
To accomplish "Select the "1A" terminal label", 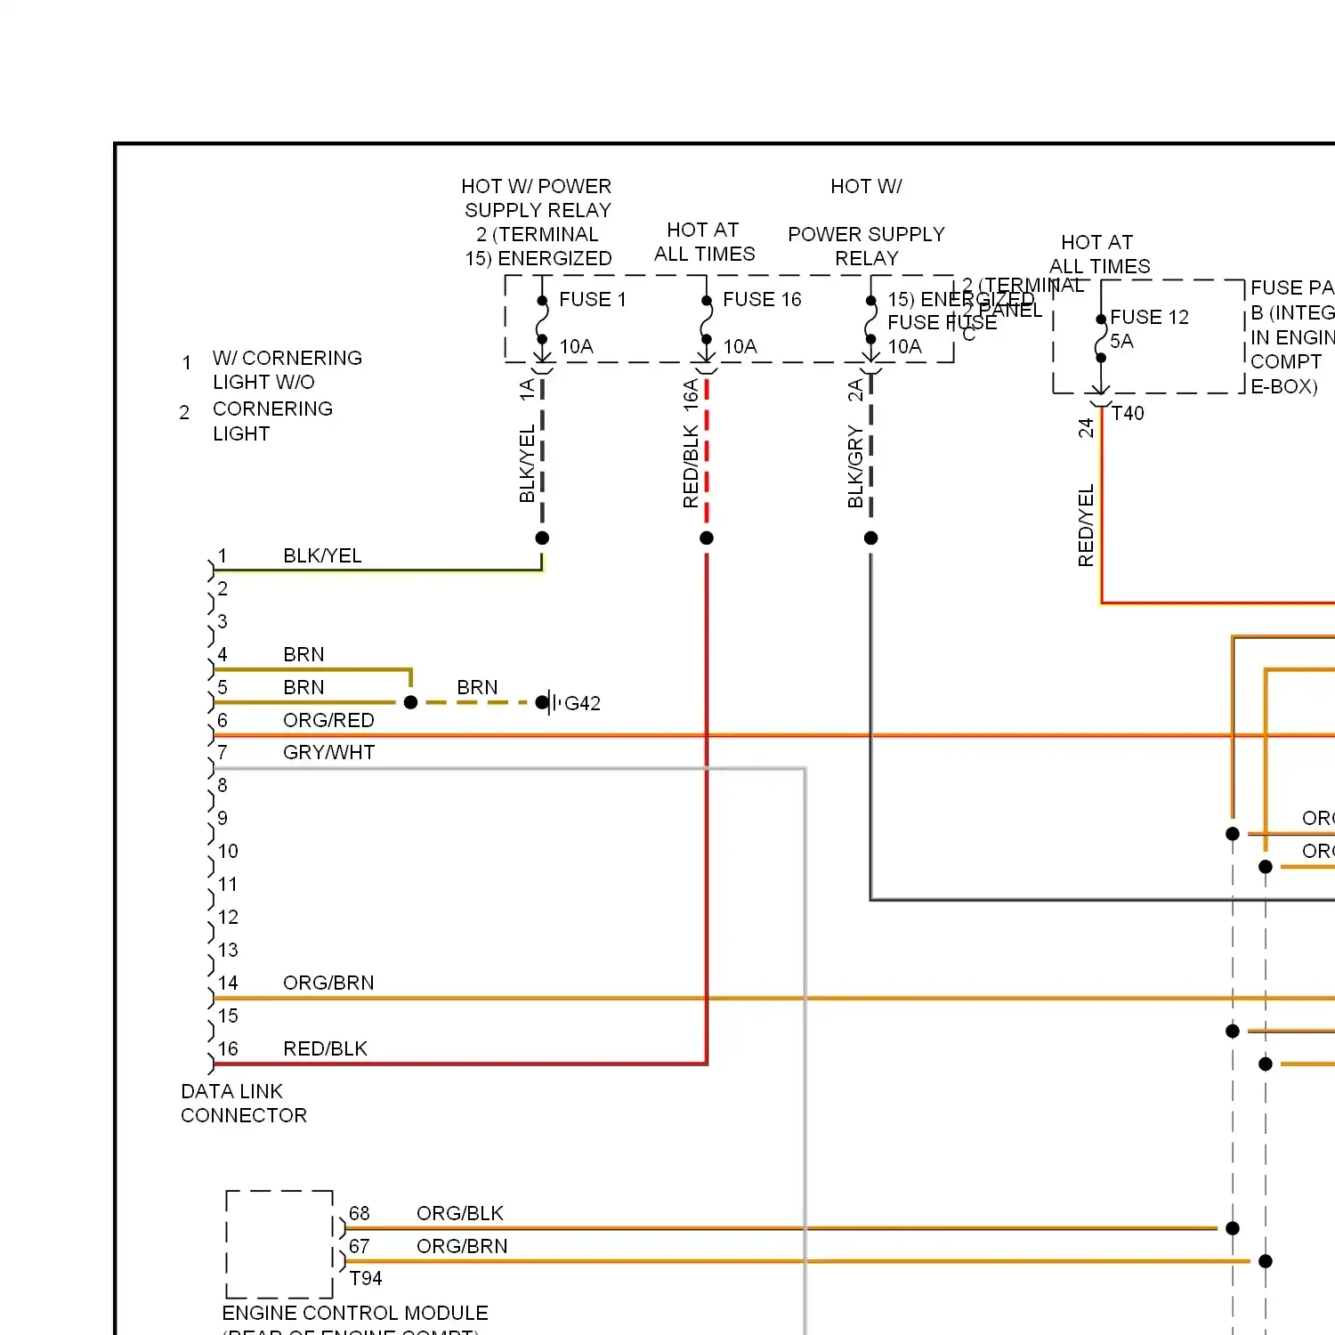I will (528, 390).
